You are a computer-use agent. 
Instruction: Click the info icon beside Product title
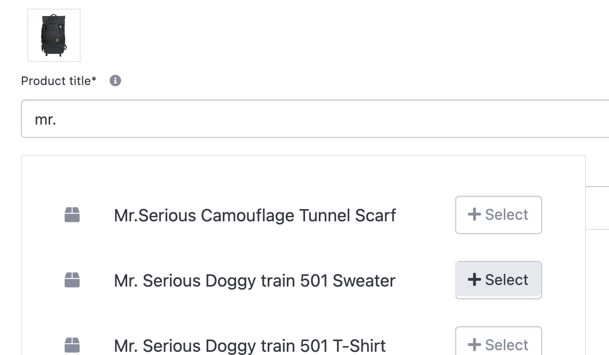click(115, 81)
